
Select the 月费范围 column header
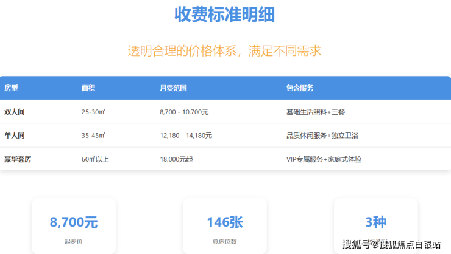coord(173,88)
